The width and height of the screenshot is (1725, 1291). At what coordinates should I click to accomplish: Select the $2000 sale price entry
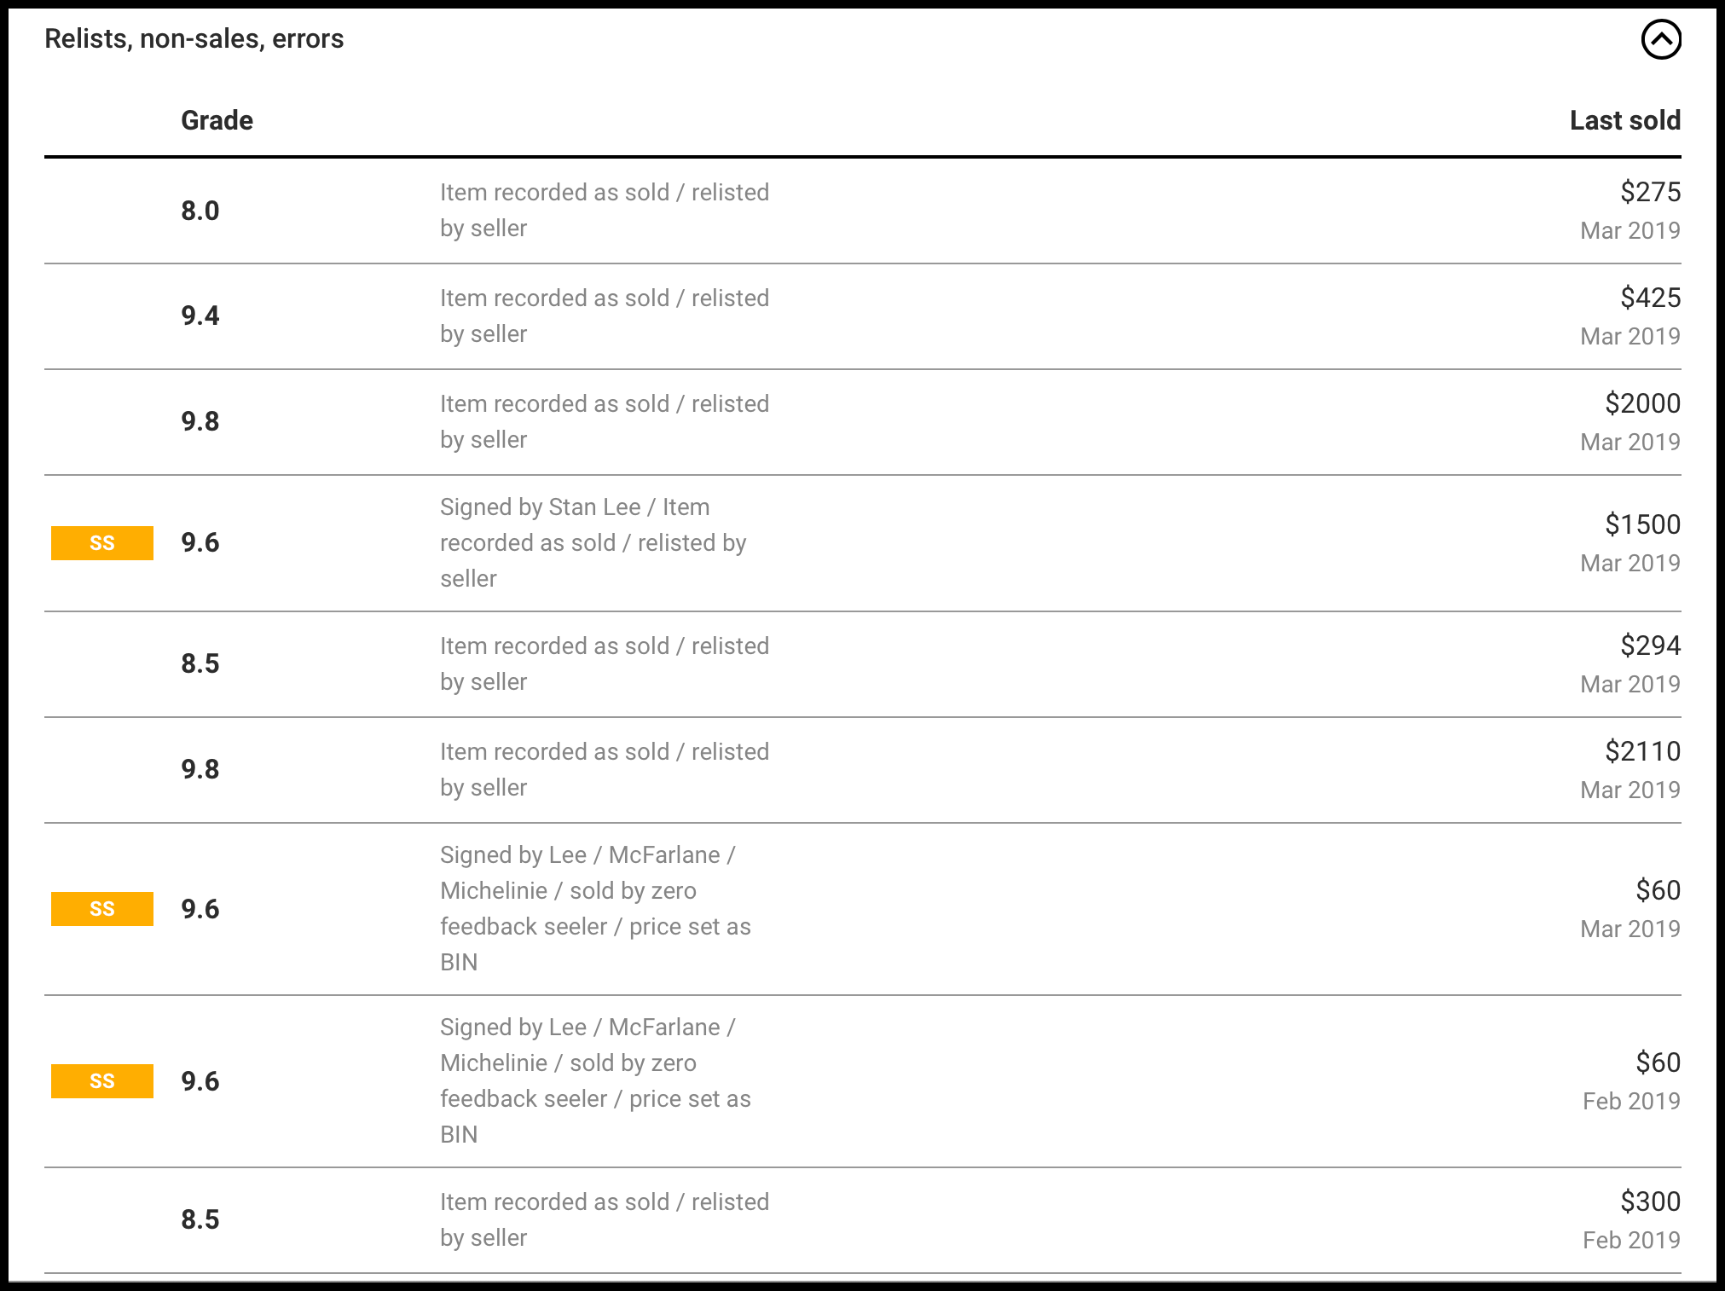[1642, 403]
